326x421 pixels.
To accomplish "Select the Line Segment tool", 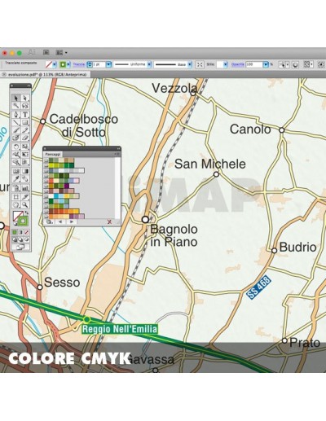I will [16, 122].
